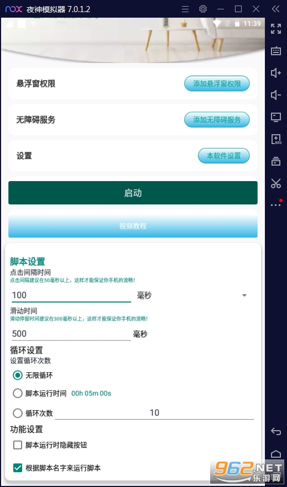The image size is (287, 487).
Task: Take screenshot with scissors icon
Action: pos(276,183)
